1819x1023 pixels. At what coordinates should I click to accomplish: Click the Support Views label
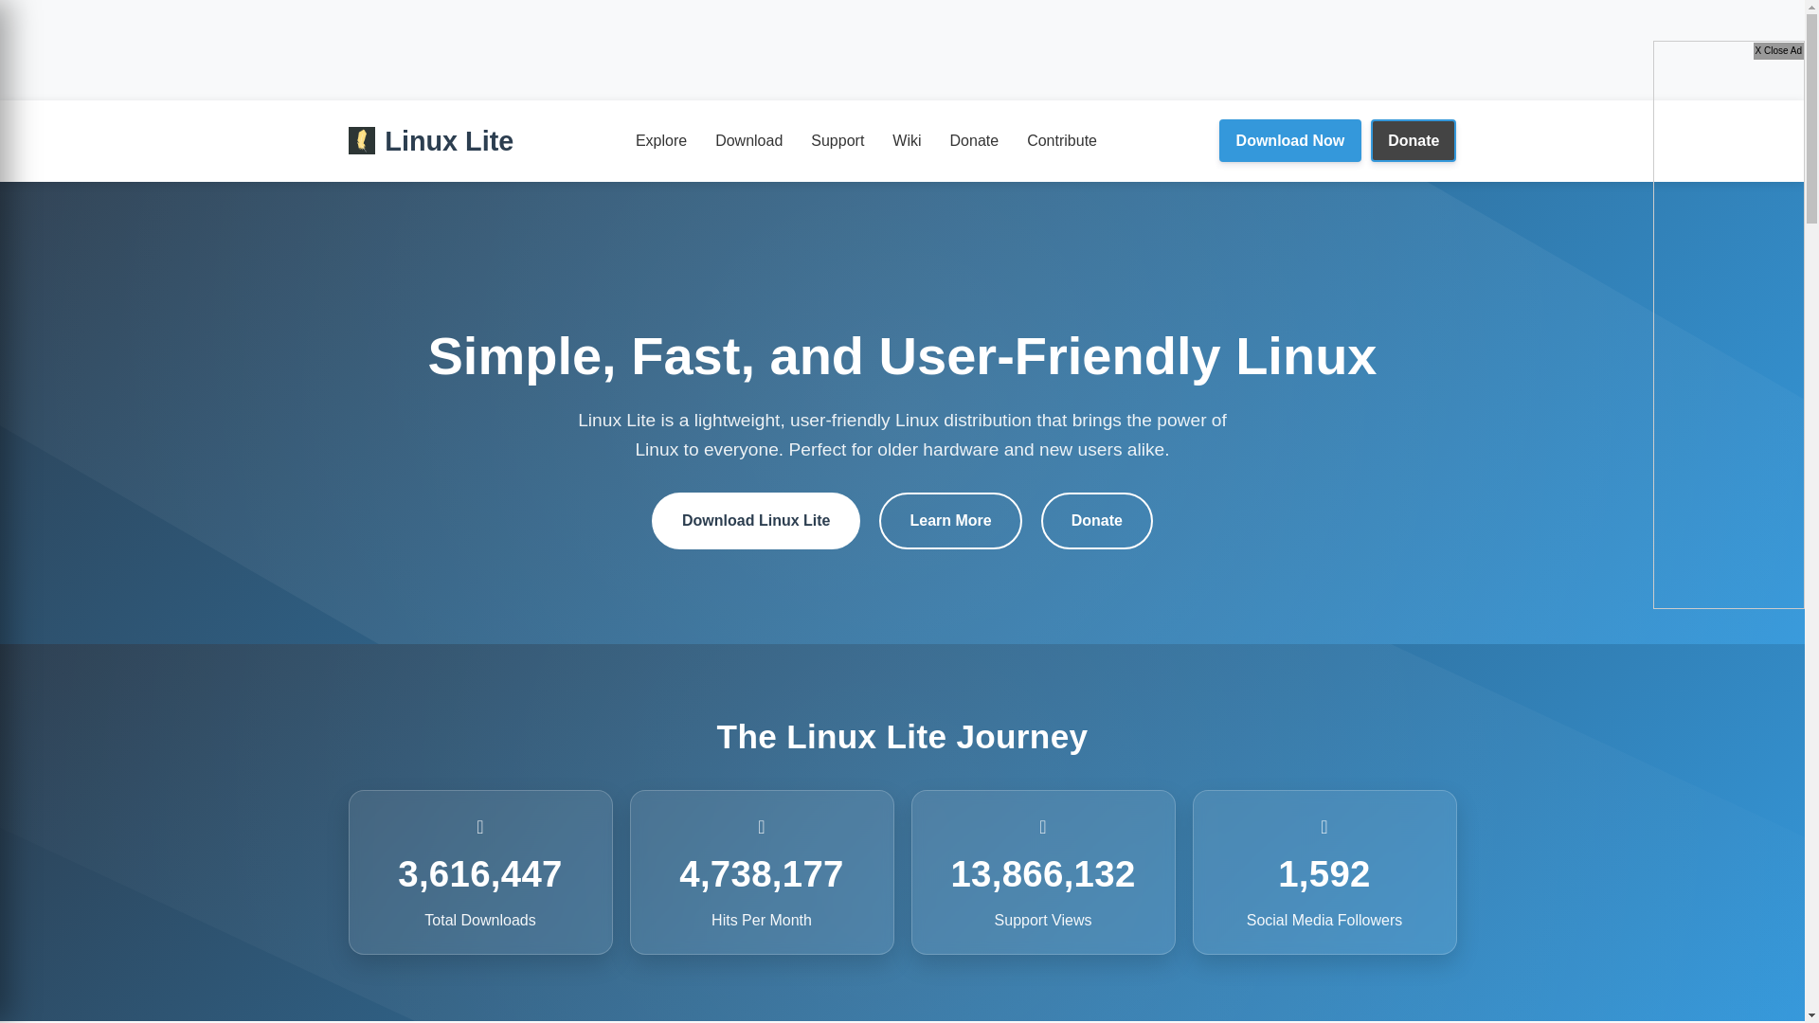[x=1043, y=921]
